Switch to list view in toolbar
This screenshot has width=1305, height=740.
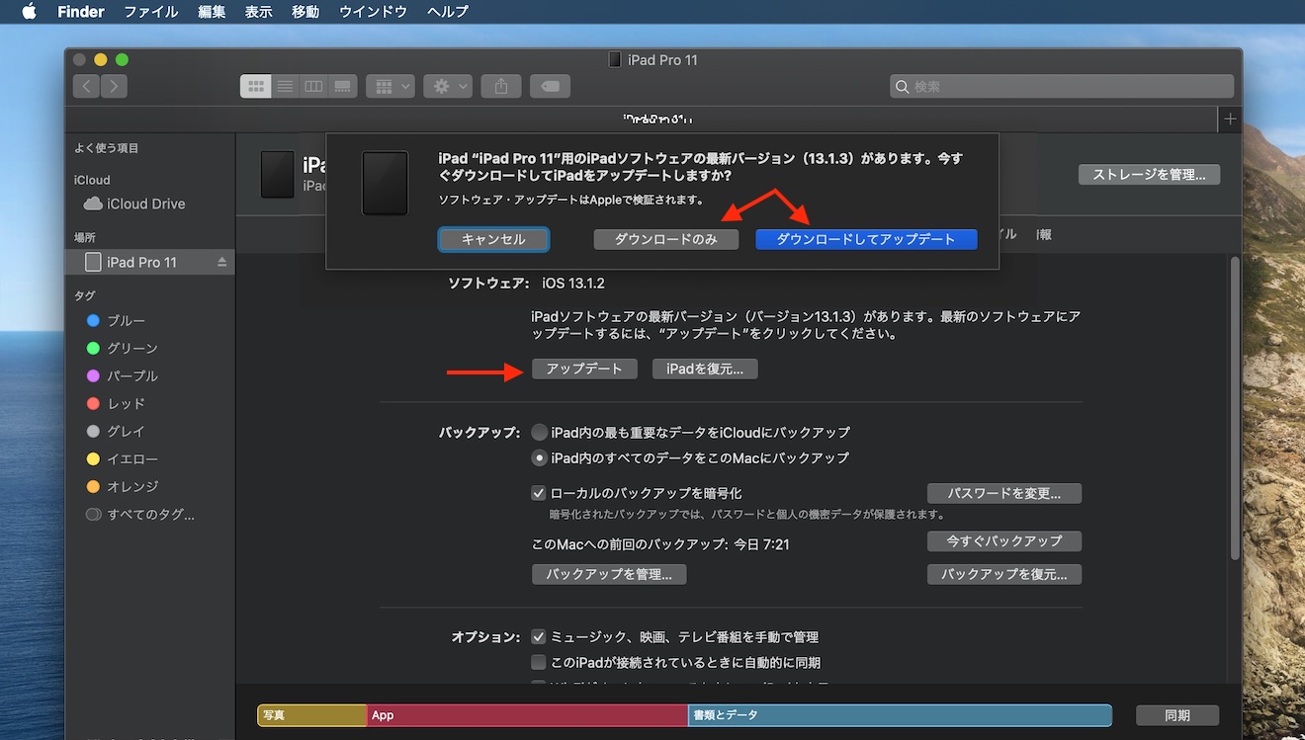285,86
